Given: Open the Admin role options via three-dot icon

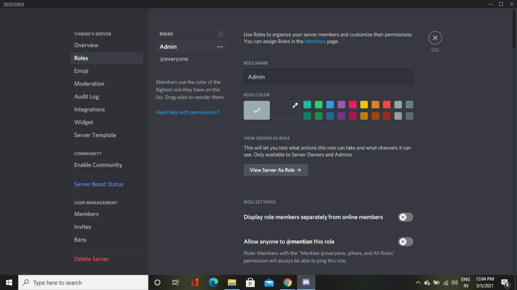Looking at the screenshot, I should pyautogui.click(x=220, y=46).
